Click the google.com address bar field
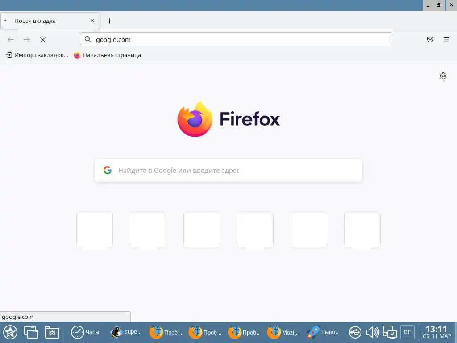457x343 pixels. click(x=237, y=39)
